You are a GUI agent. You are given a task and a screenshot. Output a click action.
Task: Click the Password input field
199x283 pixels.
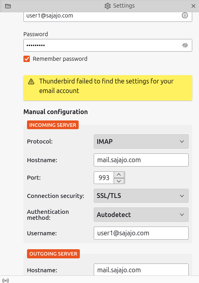click(x=108, y=45)
